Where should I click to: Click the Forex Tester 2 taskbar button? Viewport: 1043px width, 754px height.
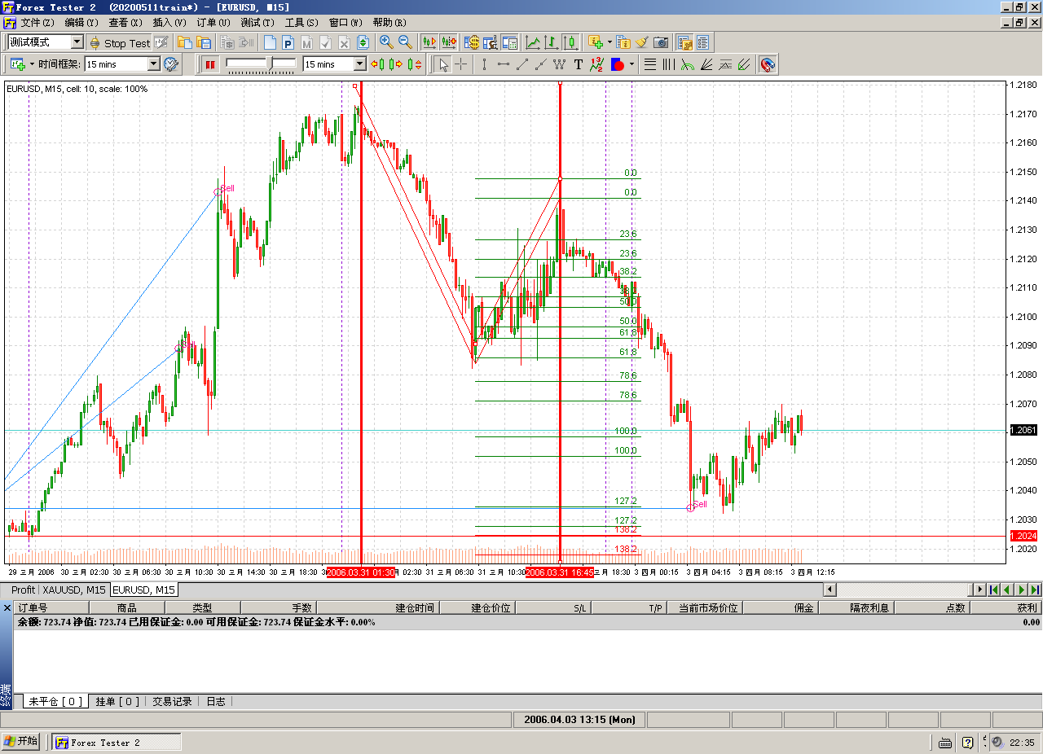coord(117,742)
